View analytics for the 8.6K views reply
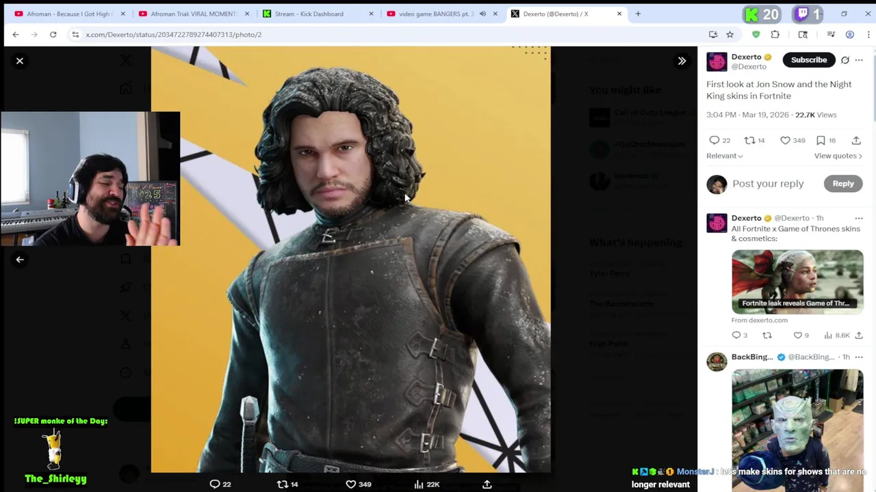Image resolution: width=876 pixels, height=492 pixels. (836, 335)
